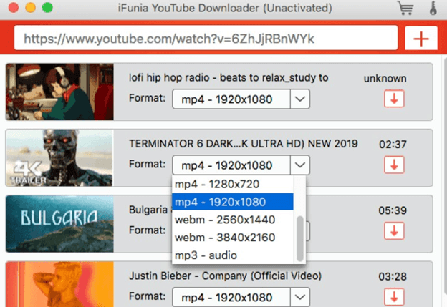Click the TERMINATOR 6 DARK title text
Image resolution: width=447 pixels, height=307 pixels.
243,144
